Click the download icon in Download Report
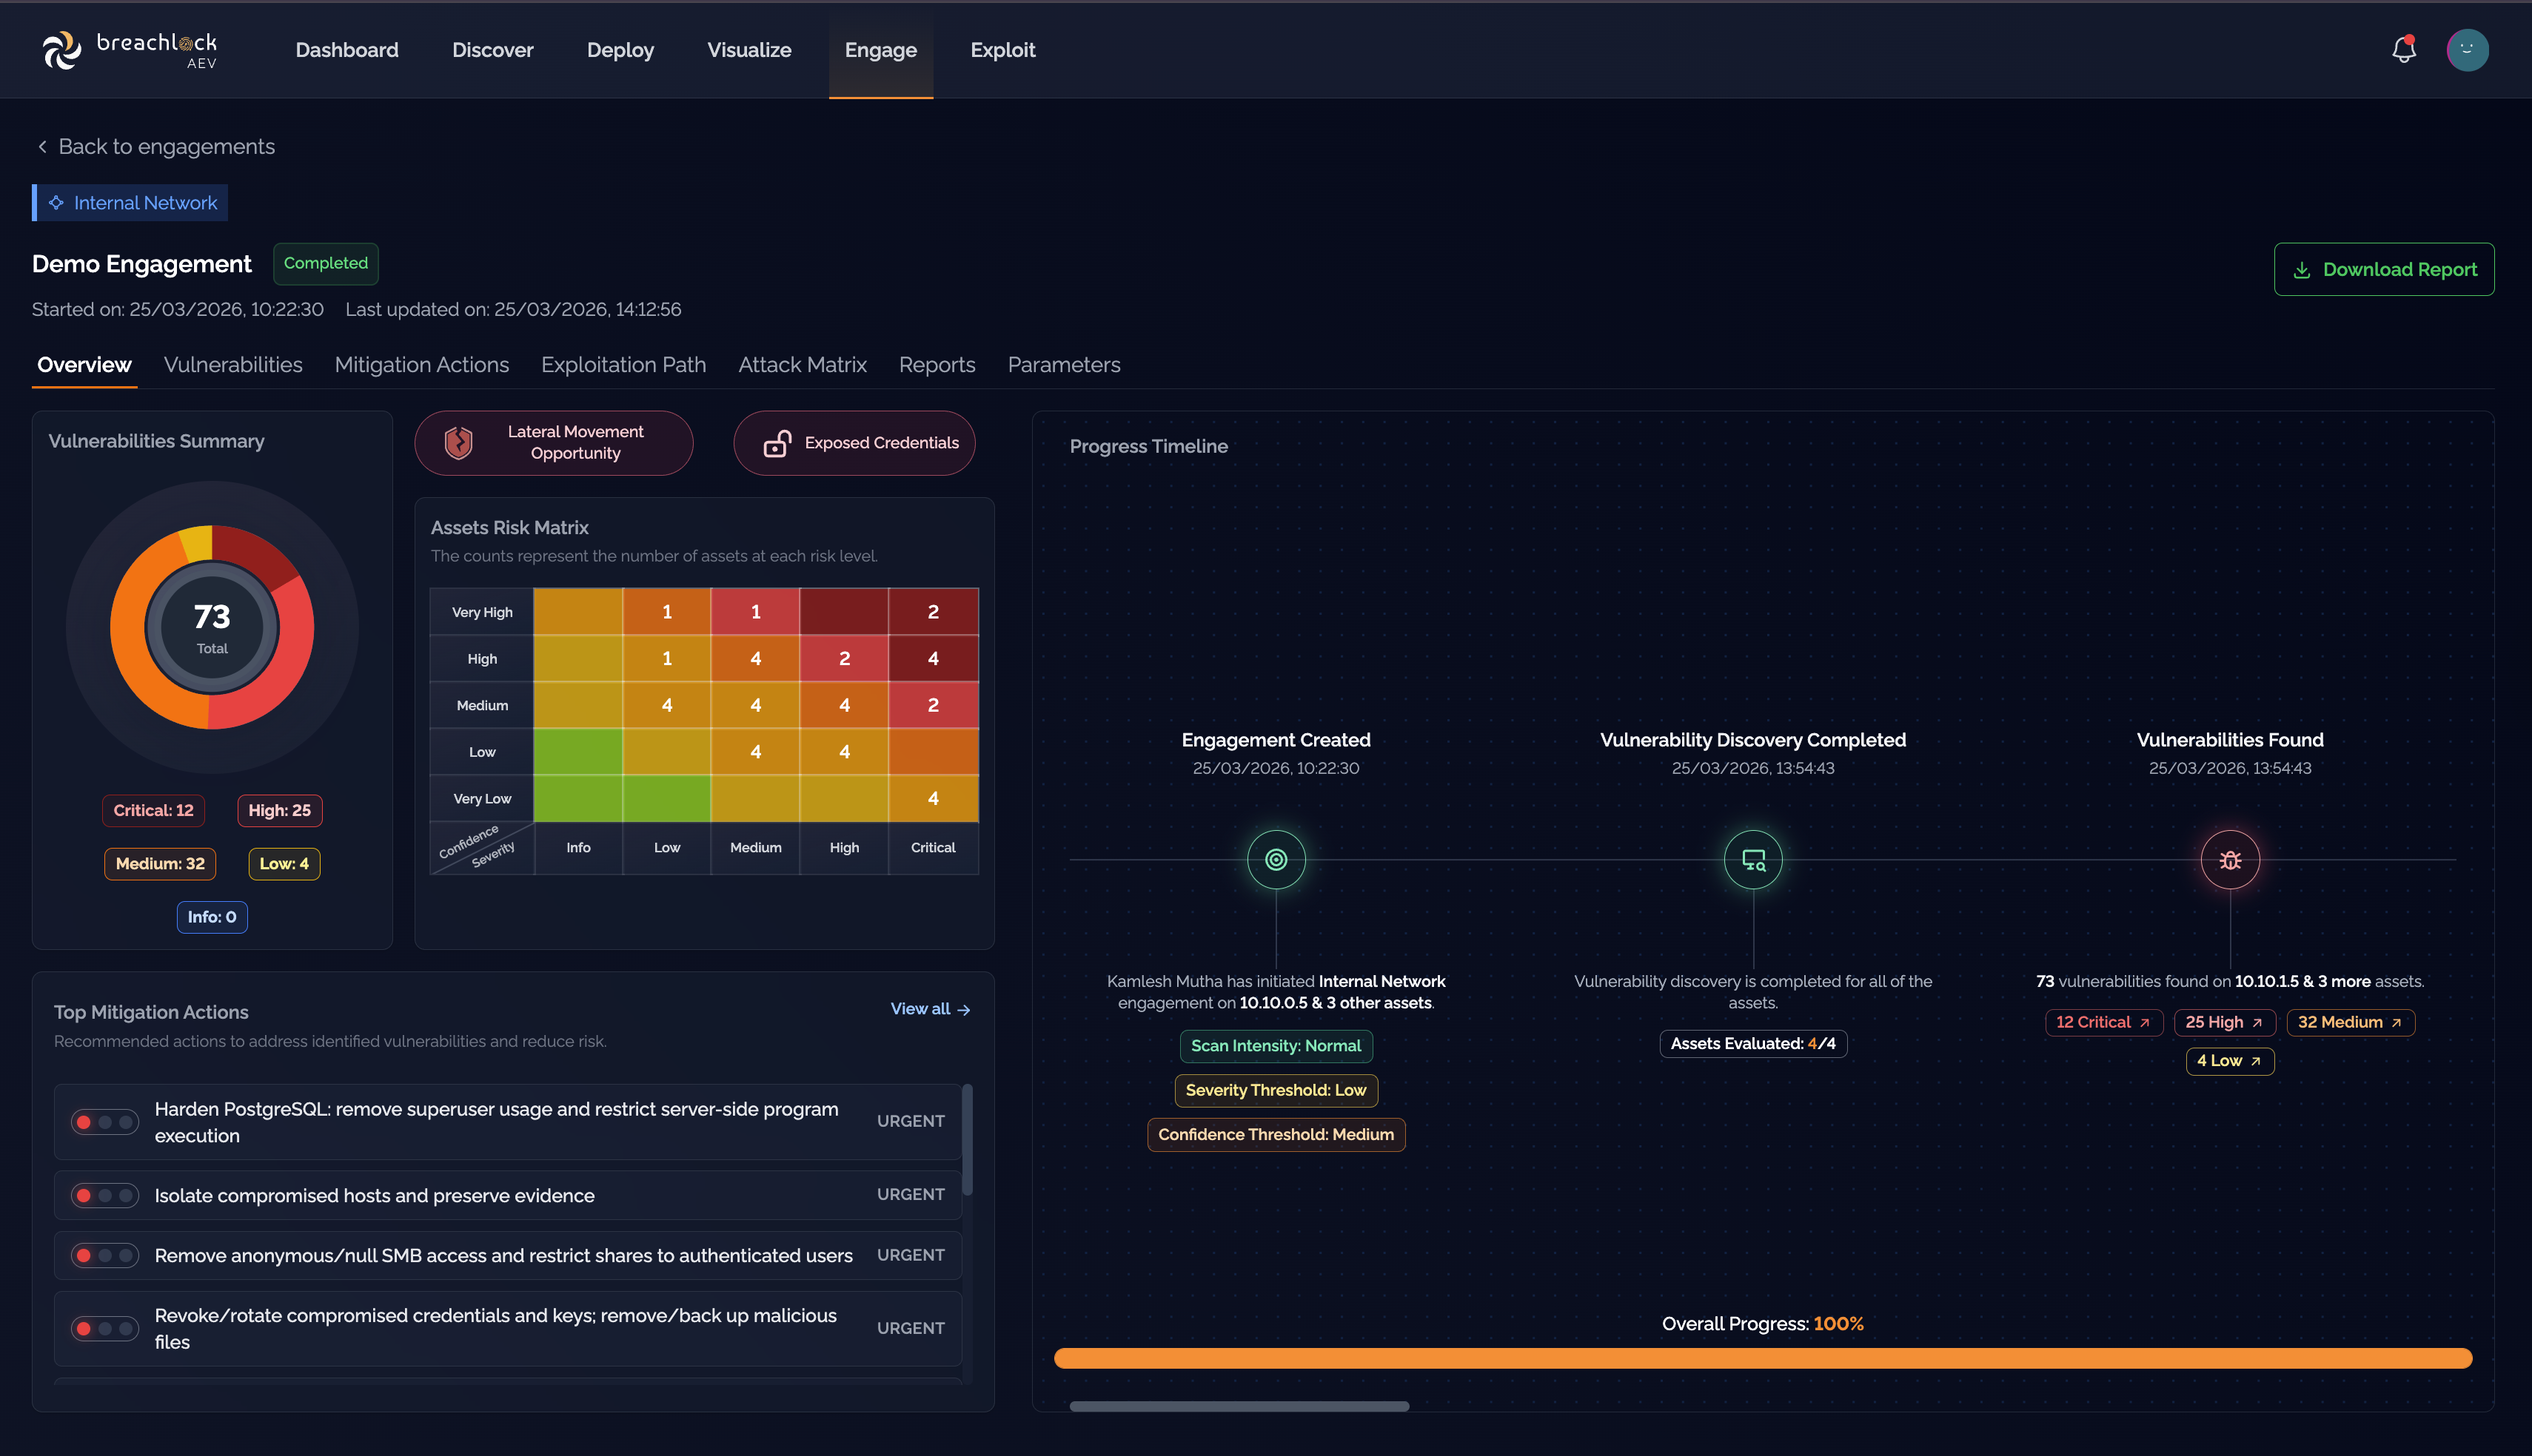The height and width of the screenshot is (1456, 2532). (2302, 270)
